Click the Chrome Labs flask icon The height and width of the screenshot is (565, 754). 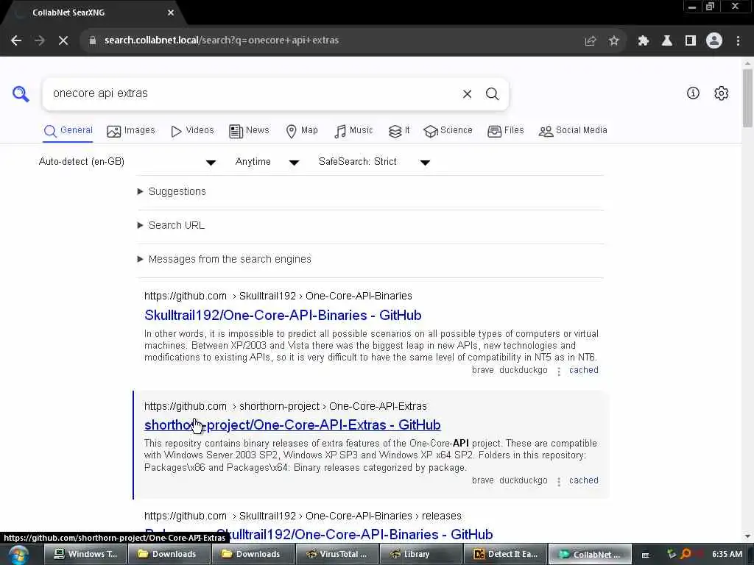667,41
